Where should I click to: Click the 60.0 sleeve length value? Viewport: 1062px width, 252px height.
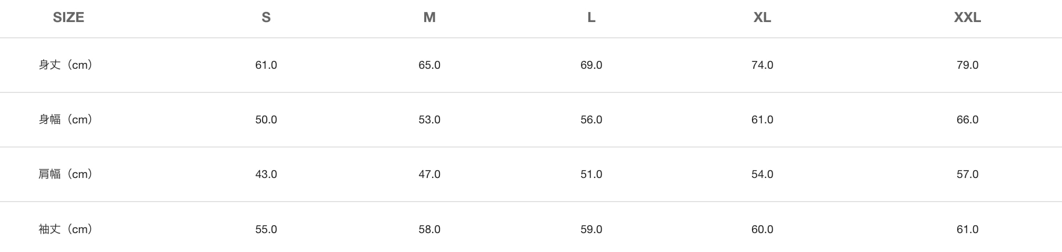(x=762, y=229)
